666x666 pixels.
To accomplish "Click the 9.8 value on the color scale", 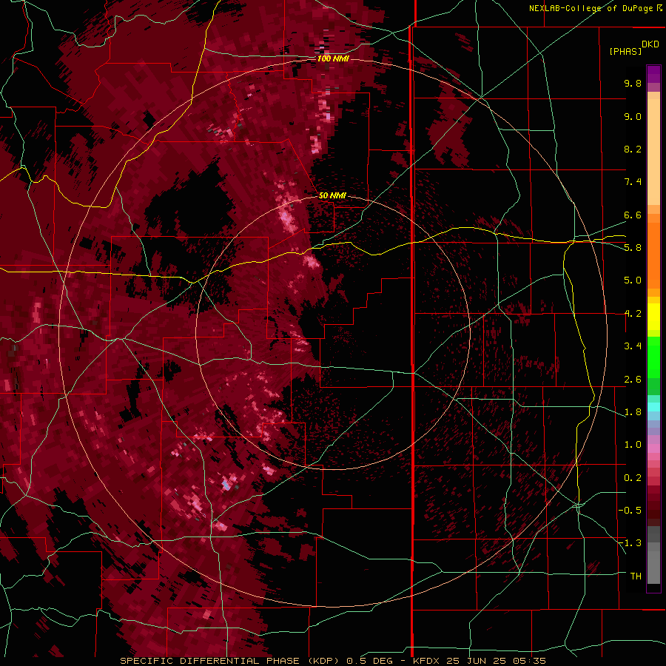I will click(633, 83).
